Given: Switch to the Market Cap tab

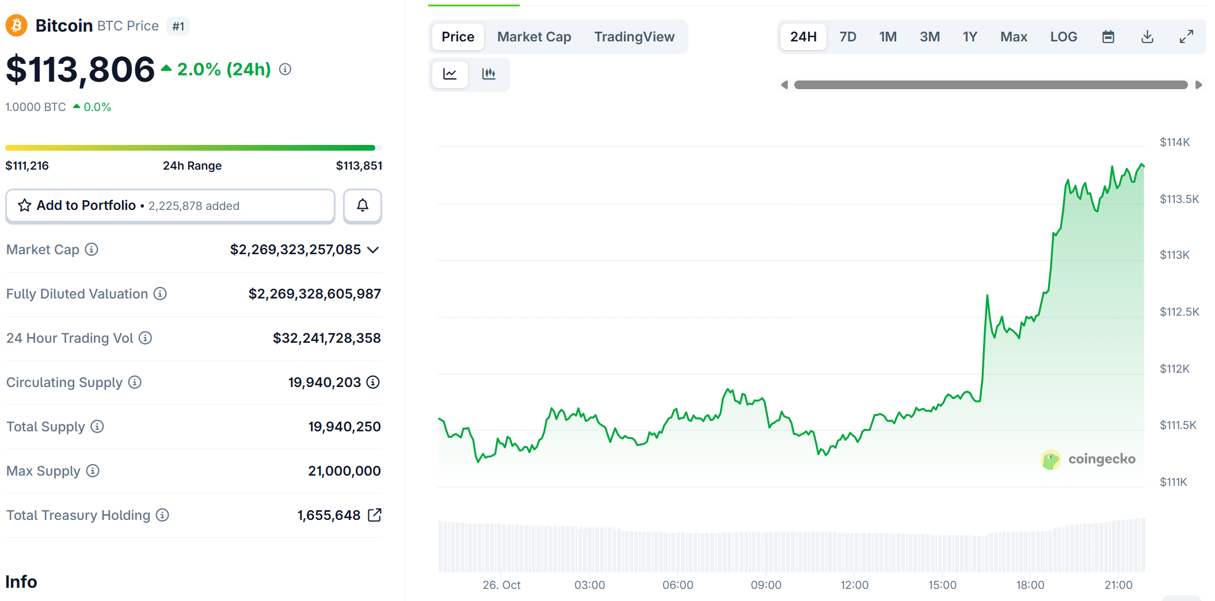Looking at the screenshot, I should pyautogui.click(x=534, y=37).
